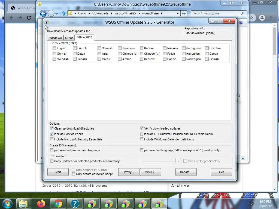
Task: Check the Russian language checkbox
Action: click(x=165, y=48)
